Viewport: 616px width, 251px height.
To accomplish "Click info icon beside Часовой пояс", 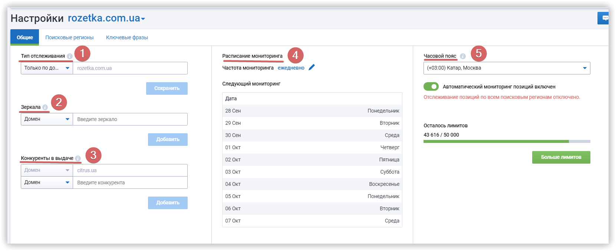I will [x=462, y=56].
